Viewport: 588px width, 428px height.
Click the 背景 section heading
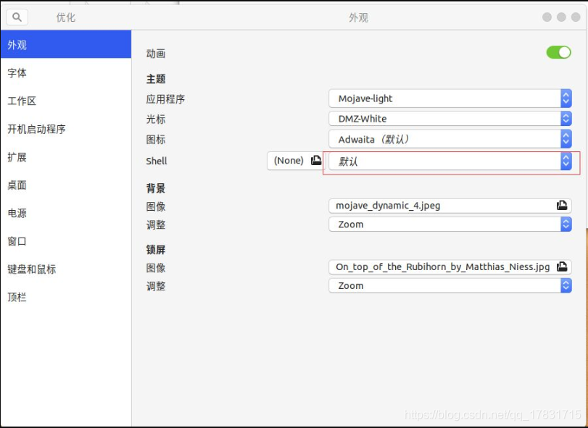[156, 188]
